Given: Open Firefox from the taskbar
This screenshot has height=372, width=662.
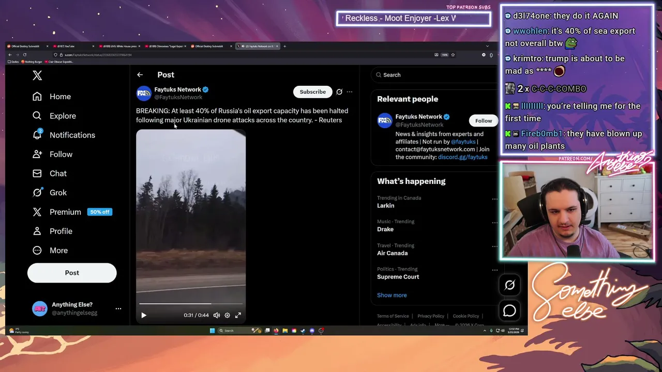Looking at the screenshot, I should coord(276,331).
